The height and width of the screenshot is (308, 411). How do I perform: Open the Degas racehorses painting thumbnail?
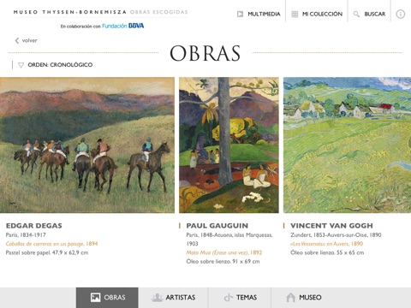[x=87, y=145]
